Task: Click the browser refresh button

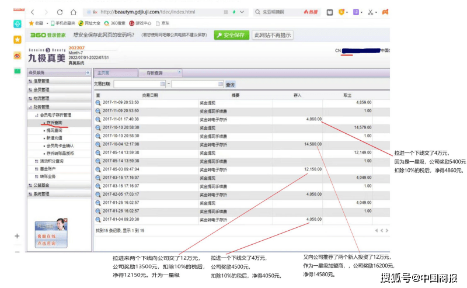Action: tap(60, 12)
